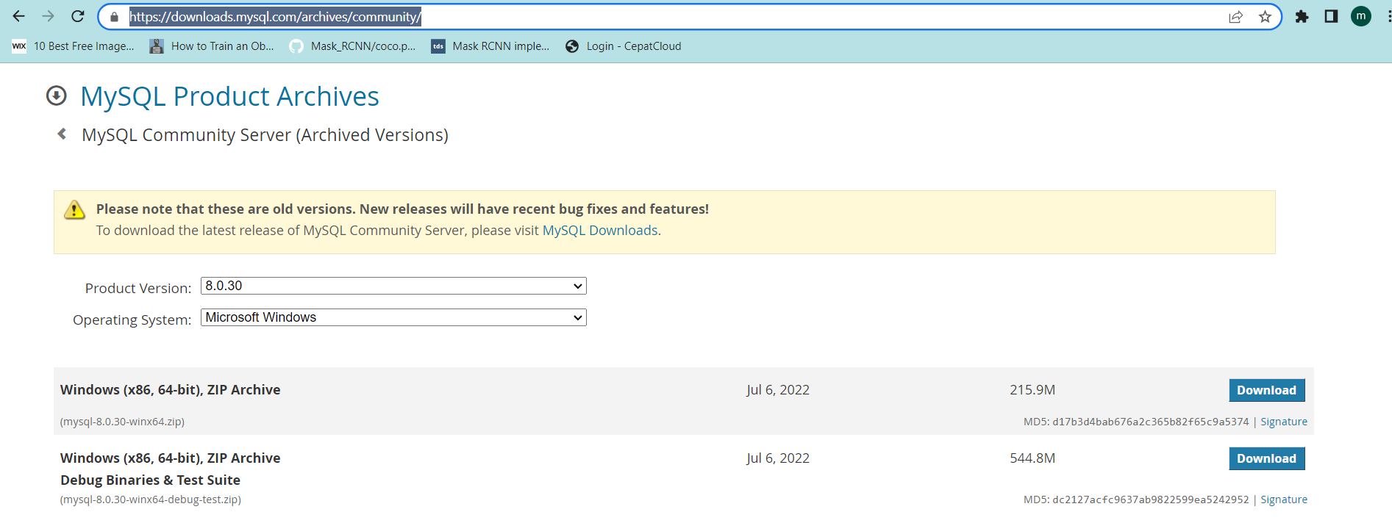Download the mysql-8.0.30-winx64.zip archive

click(x=1266, y=390)
